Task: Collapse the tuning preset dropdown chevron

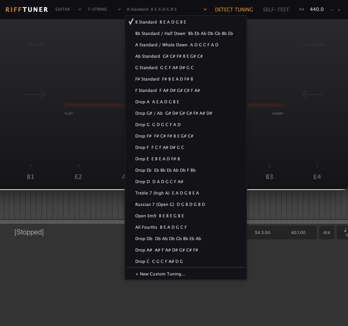Action: (x=205, y=9)
